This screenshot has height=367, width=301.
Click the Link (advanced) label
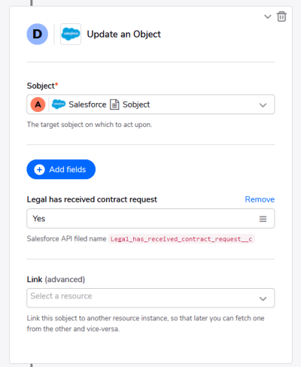pos(56,279)
